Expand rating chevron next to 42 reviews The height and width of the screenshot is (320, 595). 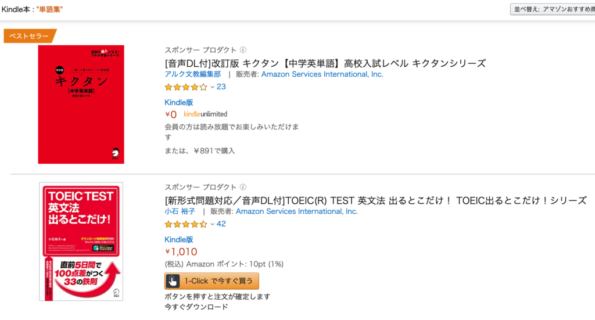(213, 224)
